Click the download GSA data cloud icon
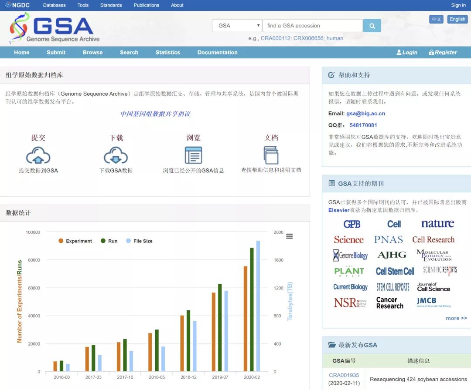The image size is (471, 390). (116, 155)
